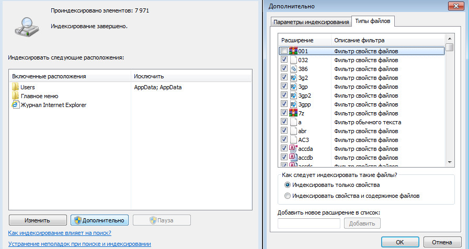Uncheck the AC3 extension checkbox
Screen dimensions: 469x249
(283, 140)
